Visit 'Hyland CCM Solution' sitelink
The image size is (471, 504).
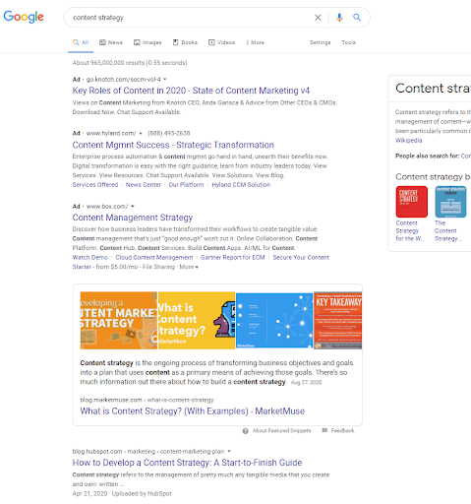241,185
